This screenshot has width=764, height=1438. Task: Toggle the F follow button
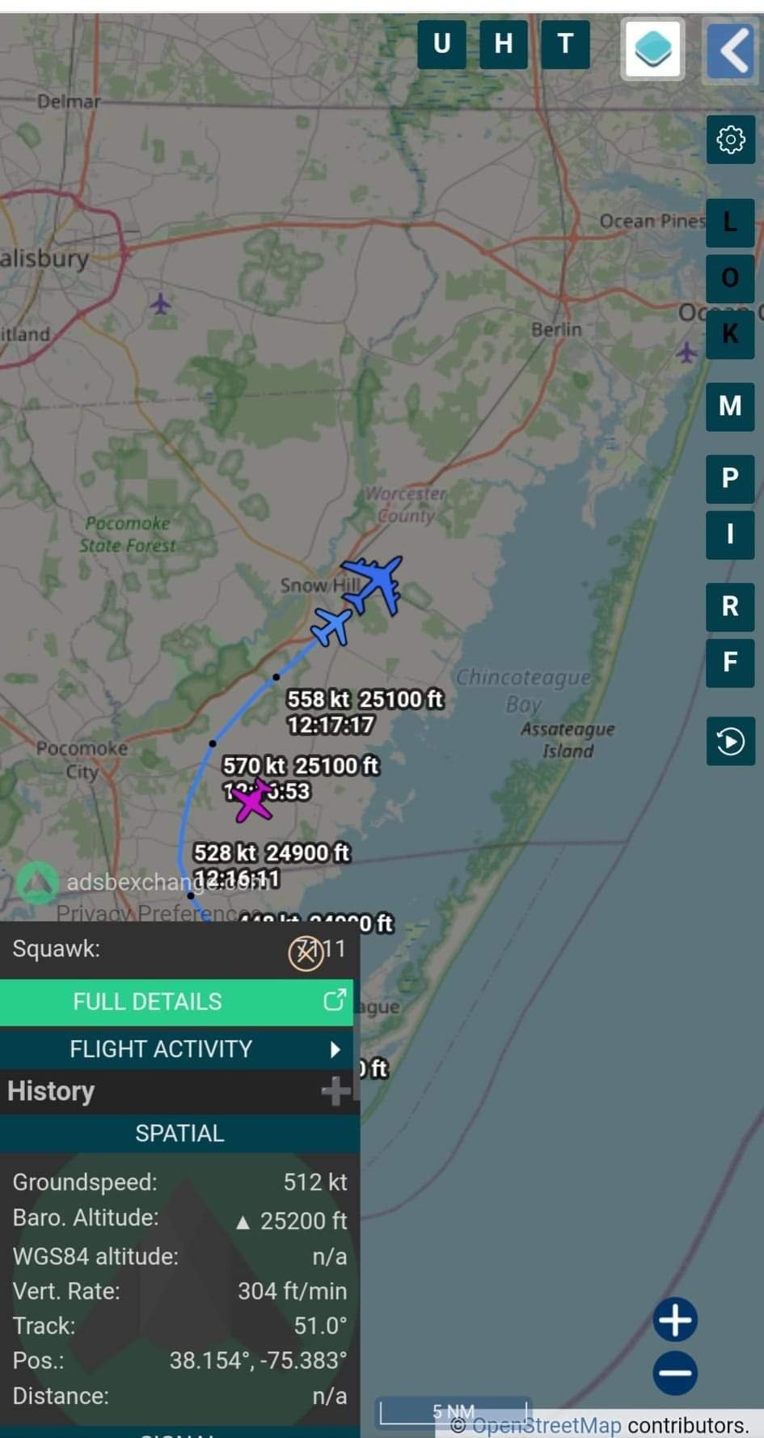pos(730,662)
